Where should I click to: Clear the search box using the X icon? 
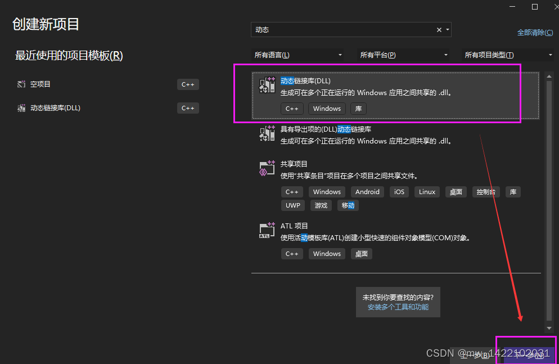point(439,29)
